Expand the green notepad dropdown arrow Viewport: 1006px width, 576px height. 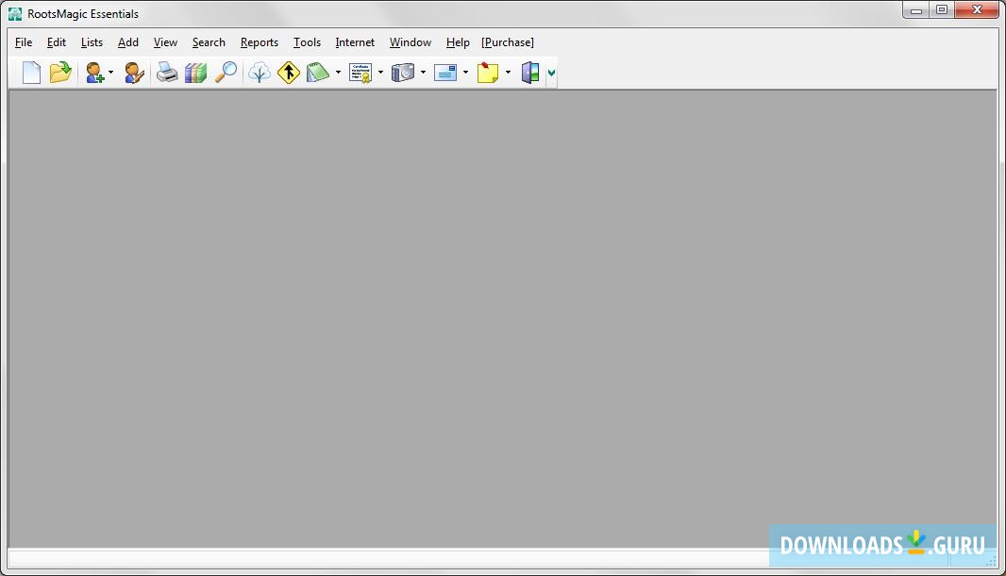338,73
